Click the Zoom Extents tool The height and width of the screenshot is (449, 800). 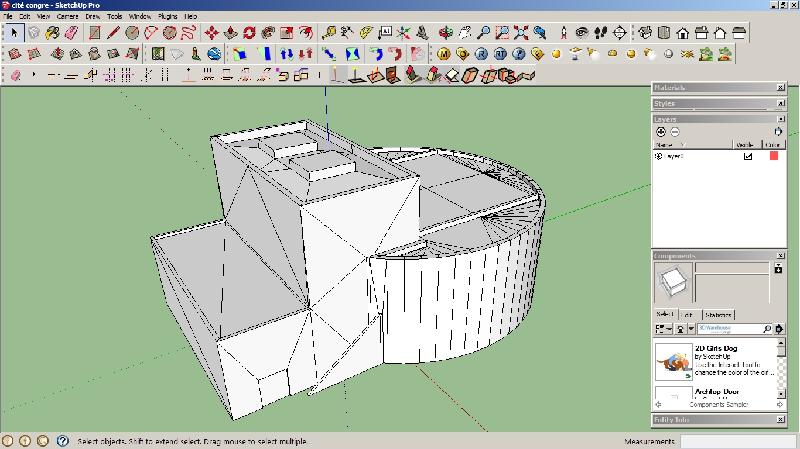tap(521, 33)
